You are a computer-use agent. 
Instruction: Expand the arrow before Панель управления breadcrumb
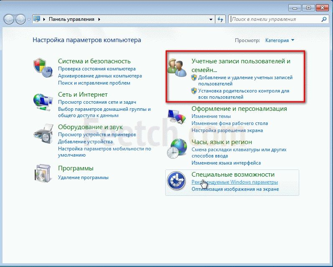[x=44, y=19]
